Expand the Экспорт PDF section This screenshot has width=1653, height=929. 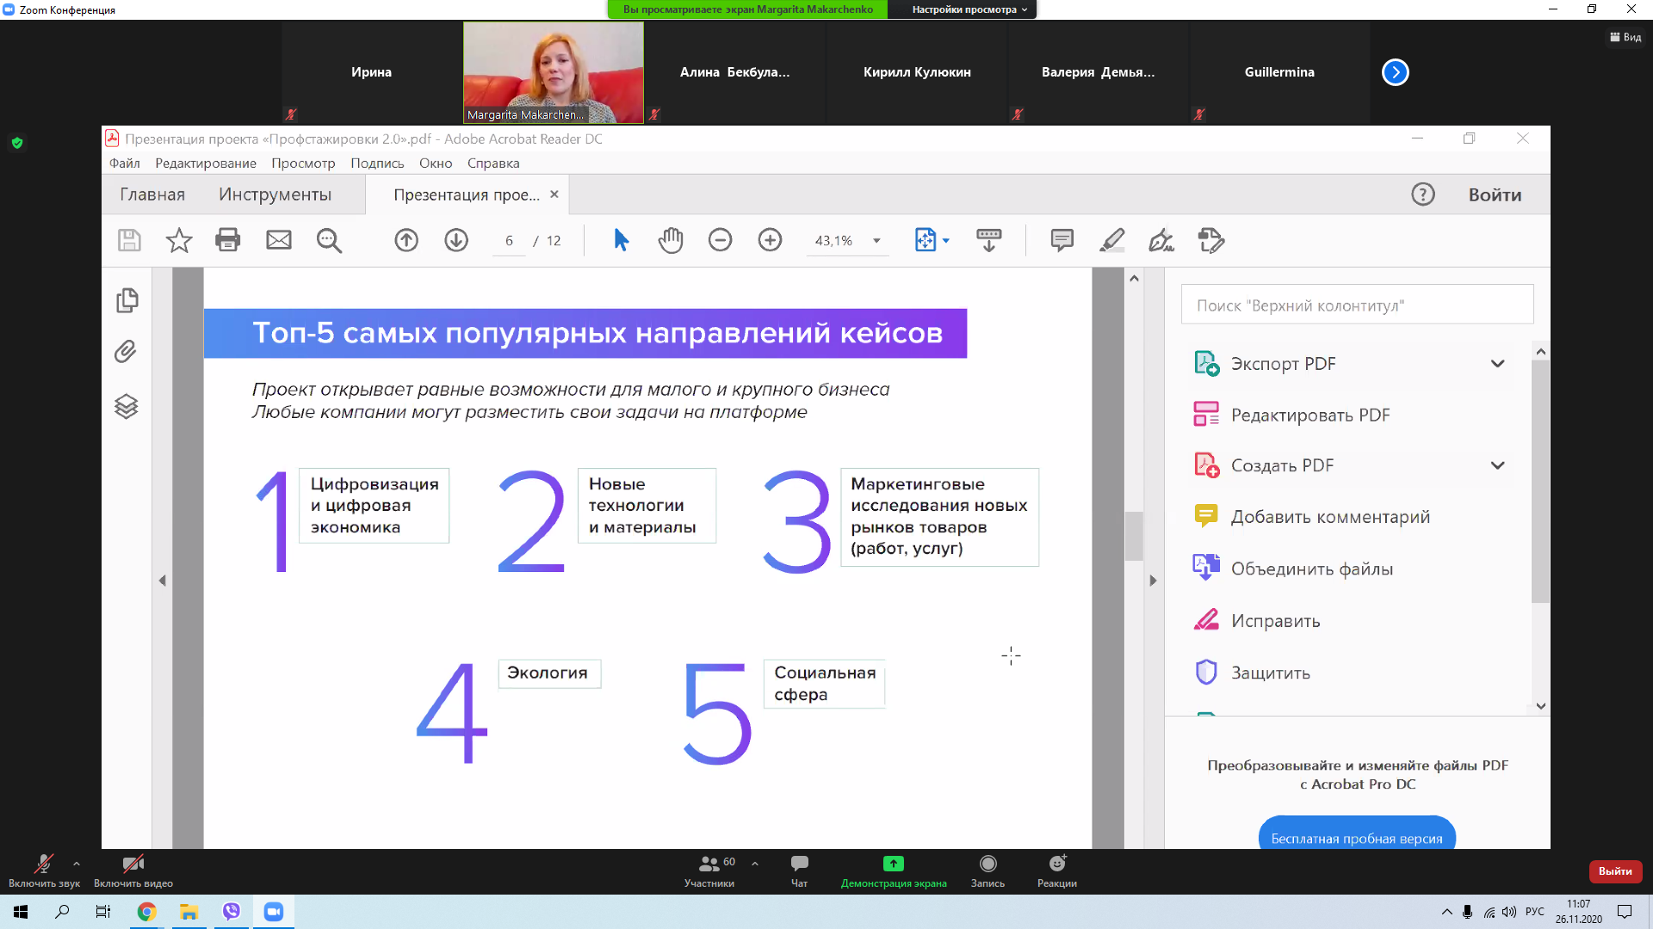(x=1497, y=364)
